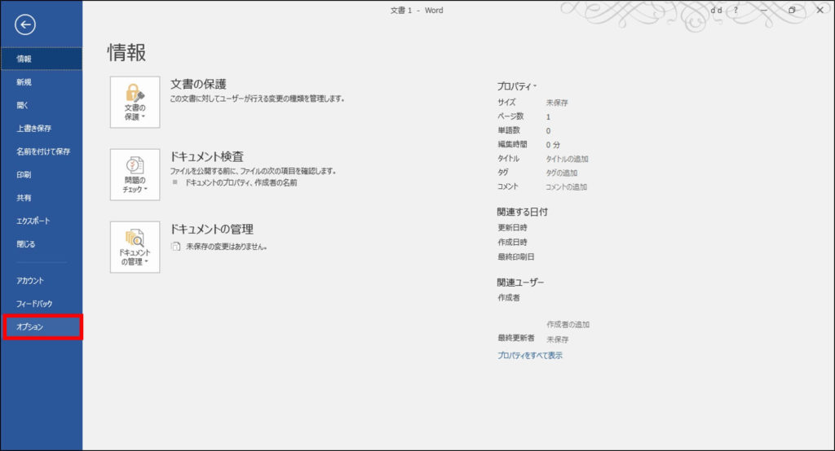Open the 文書の保護 protect document button
The height and width of the screenshot is (451, 835).
click(x=135, y=103)
